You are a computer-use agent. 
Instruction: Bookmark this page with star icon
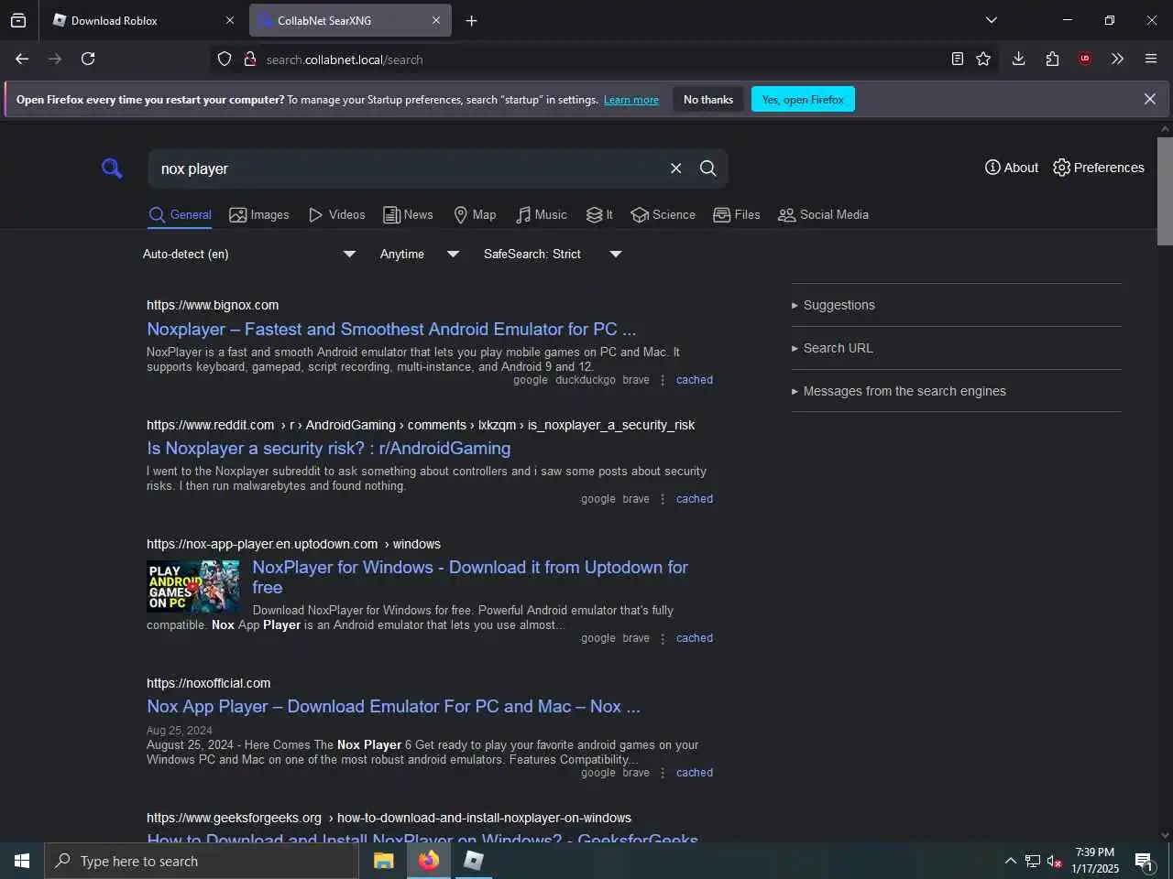pos(983,59)
